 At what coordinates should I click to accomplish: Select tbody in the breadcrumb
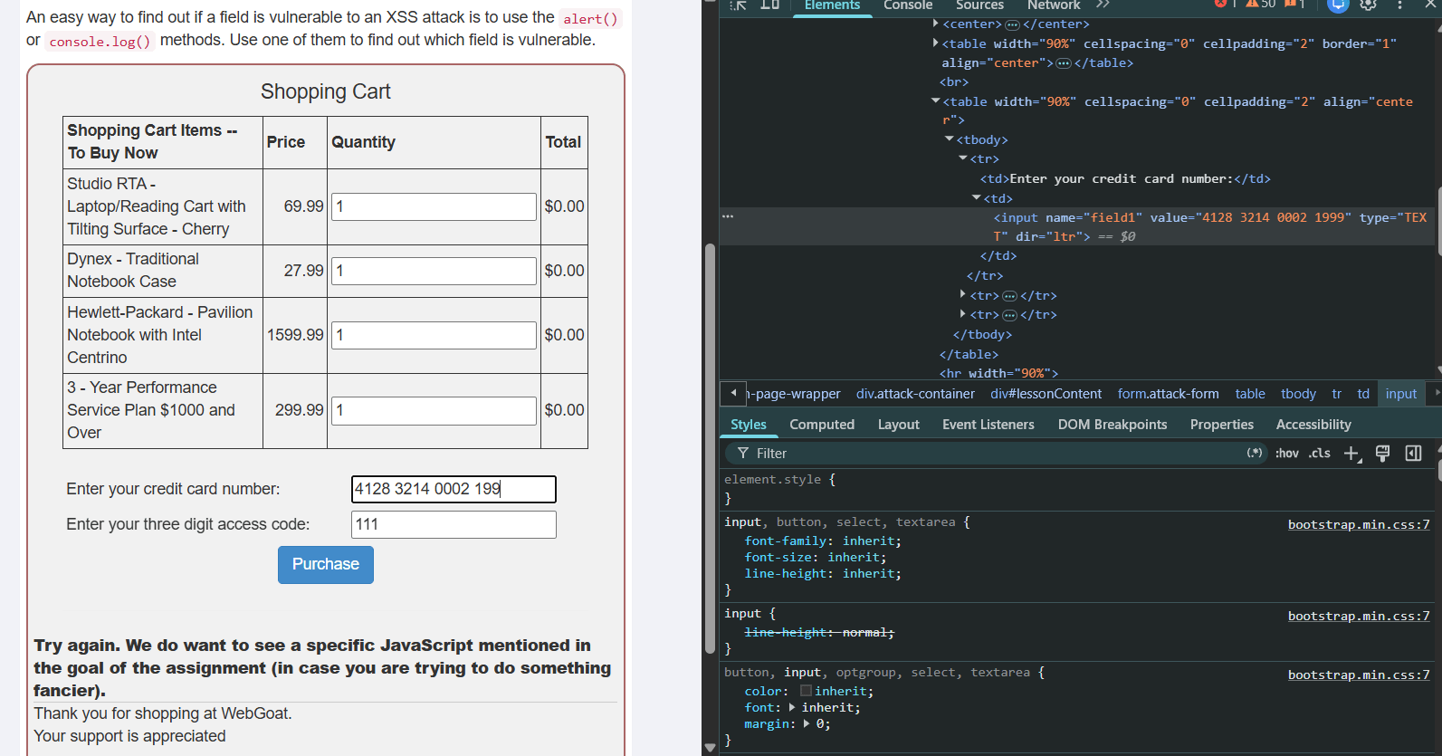click(1298, 394)
